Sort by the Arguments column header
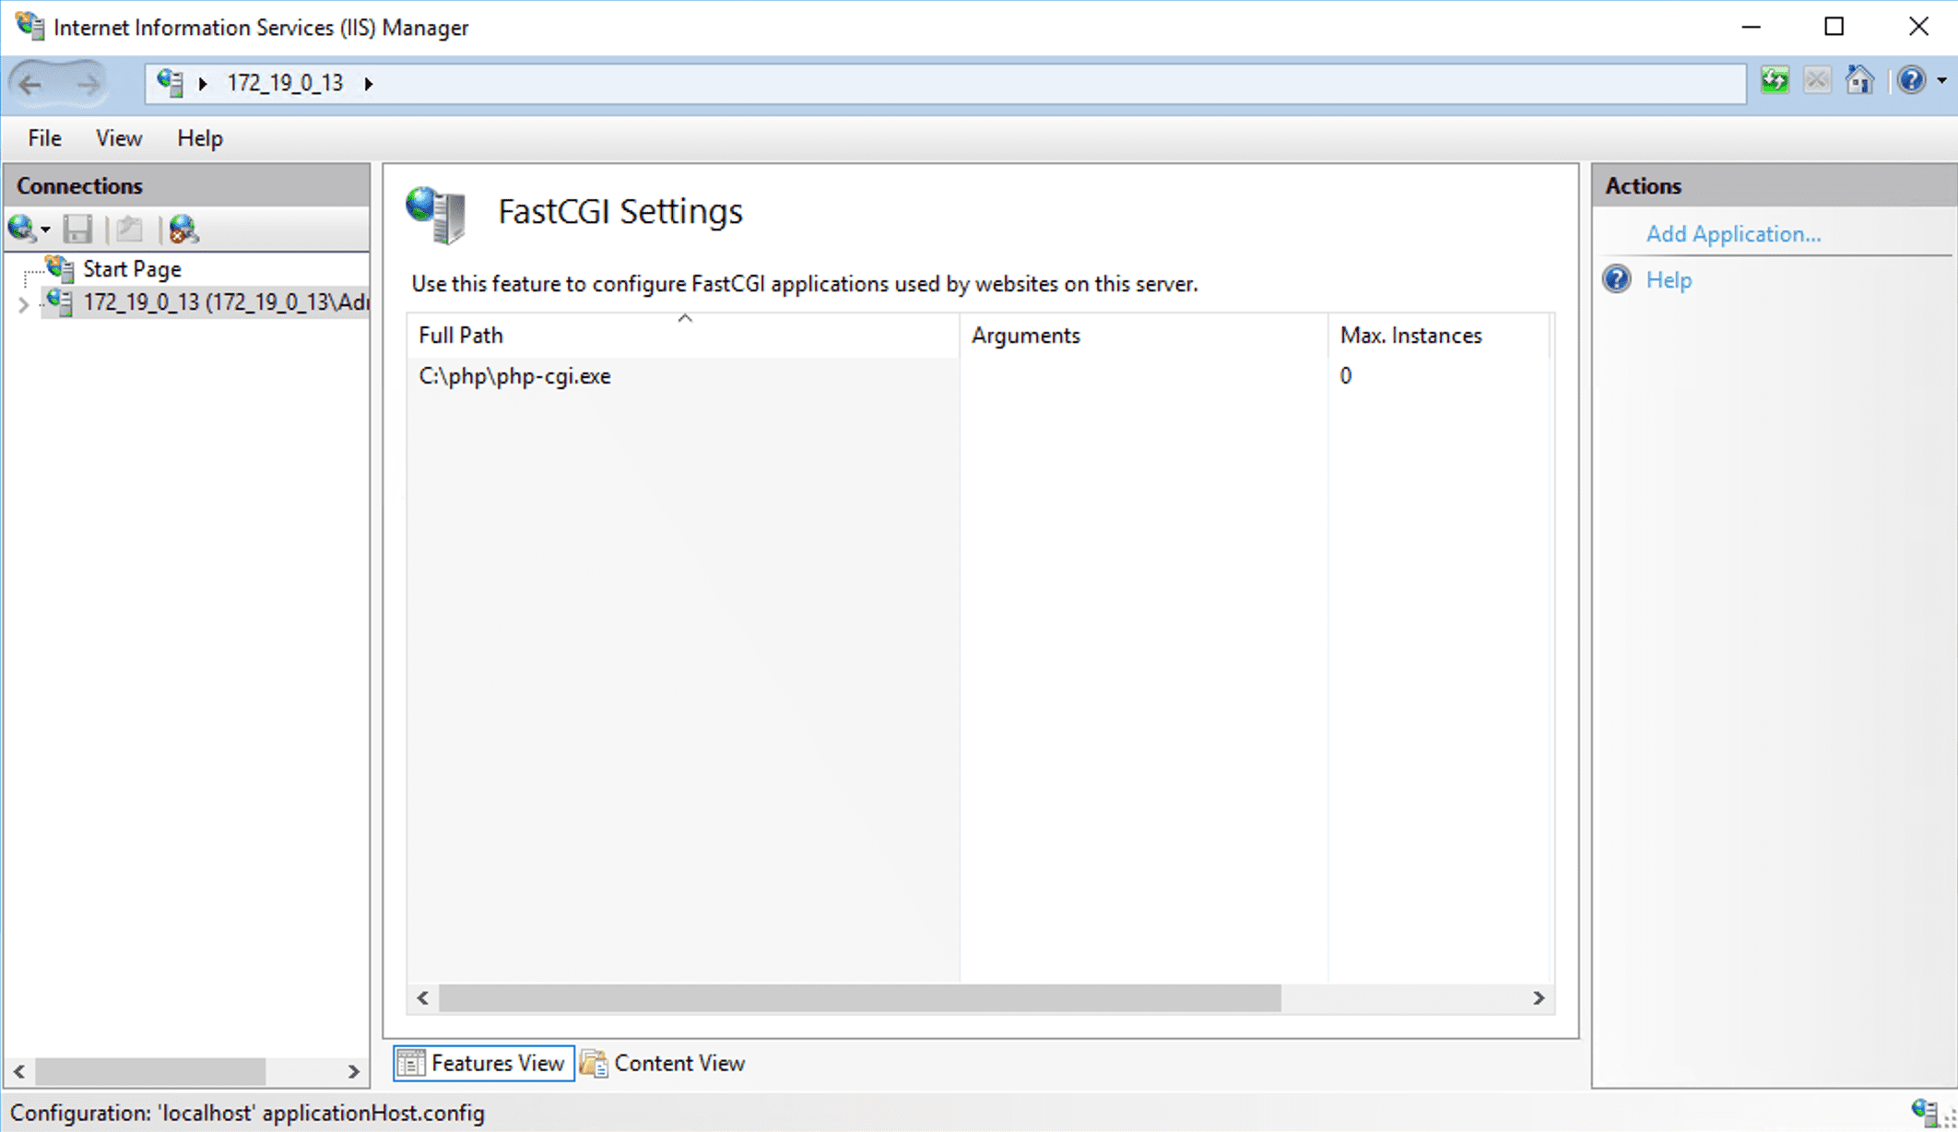 point(1144,336)
